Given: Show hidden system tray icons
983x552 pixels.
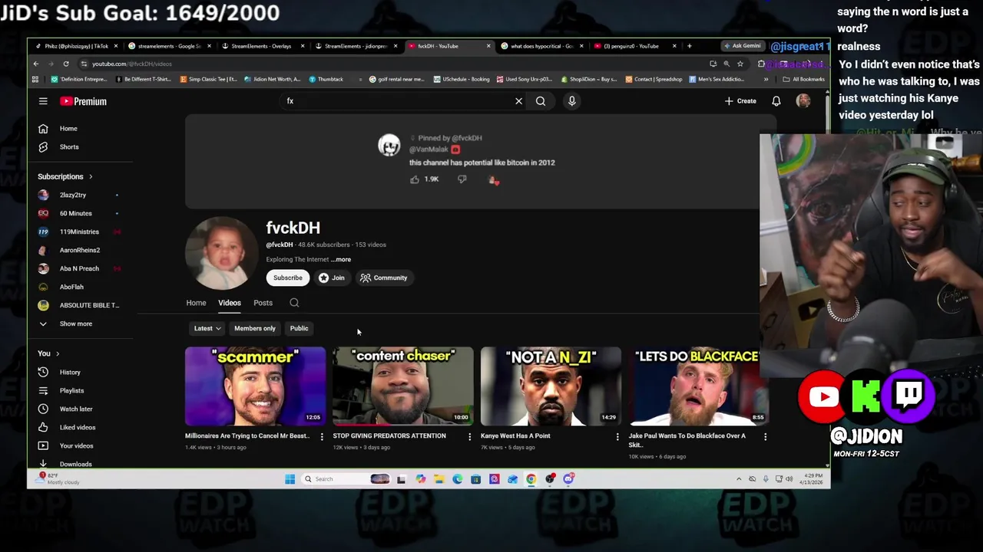Looking at the screenshot, I should [739, 479].
